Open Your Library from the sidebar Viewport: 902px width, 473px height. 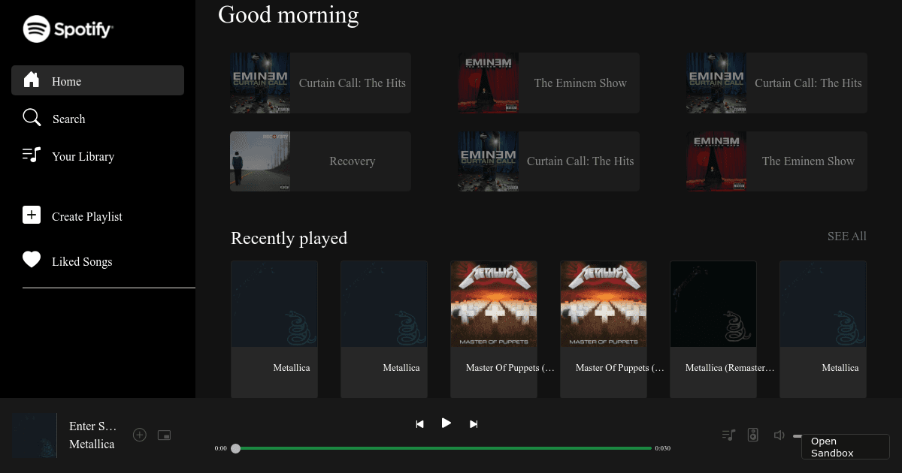point(83,156)
